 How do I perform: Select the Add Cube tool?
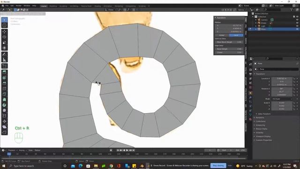(5, 66)
